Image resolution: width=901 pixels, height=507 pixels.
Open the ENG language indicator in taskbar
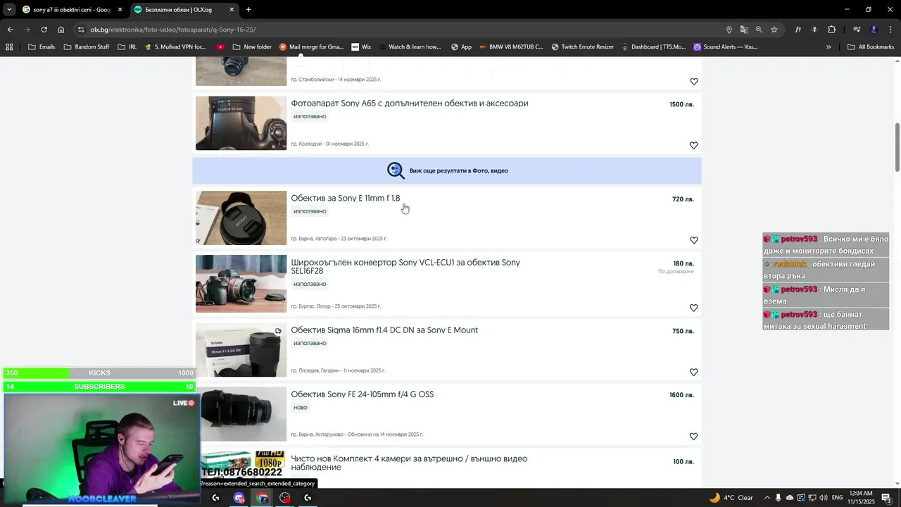click(x=837, y=498)
